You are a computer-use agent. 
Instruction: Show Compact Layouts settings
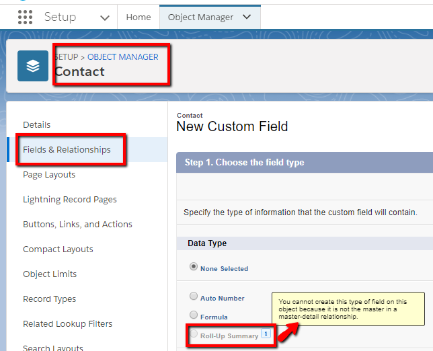point(58,249)
